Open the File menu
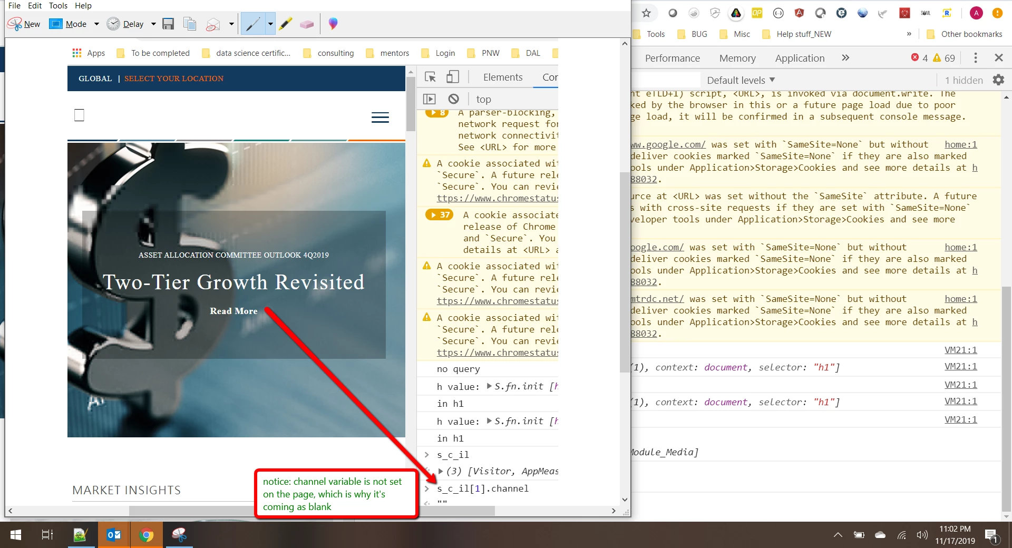The image size is (1012, 548). pos(14,5)
